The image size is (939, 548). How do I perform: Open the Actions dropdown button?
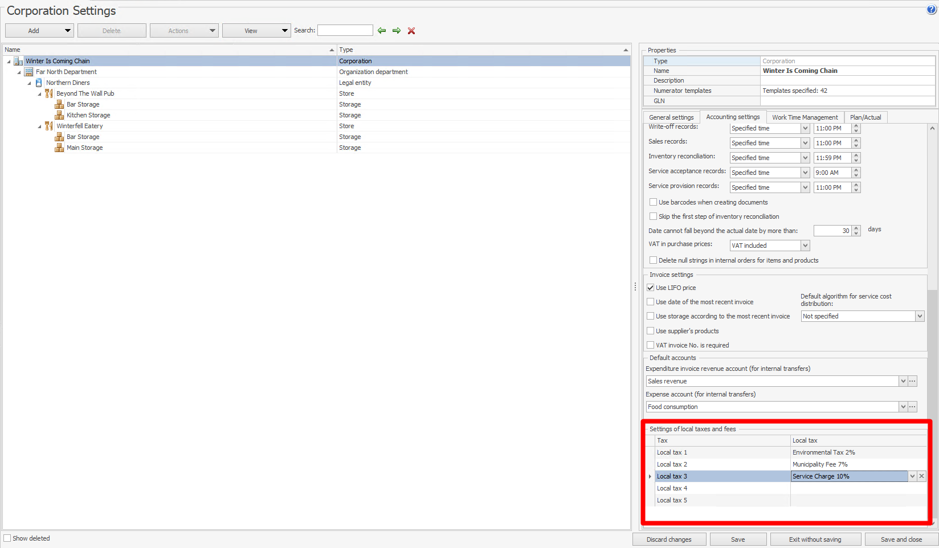tap(184, 31)
